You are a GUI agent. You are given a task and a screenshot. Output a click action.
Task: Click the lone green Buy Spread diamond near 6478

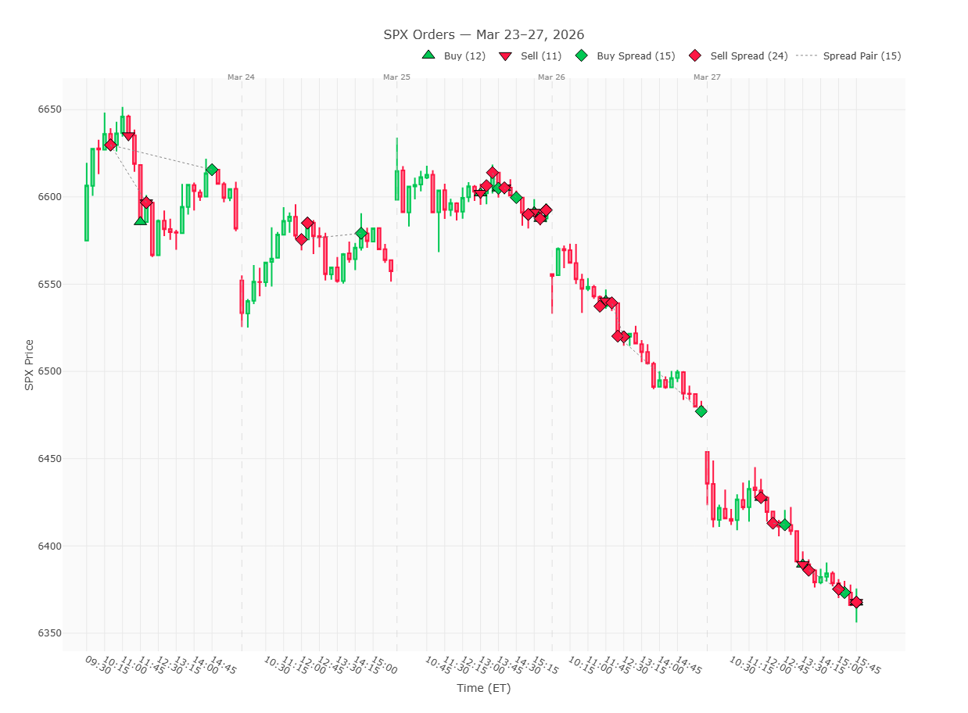click(x=701, y=410)
